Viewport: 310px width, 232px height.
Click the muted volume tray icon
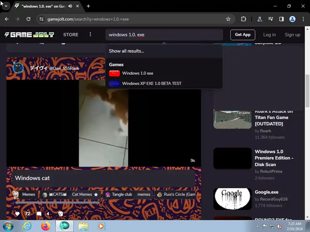pyautogui.click(x=279, y=226)
